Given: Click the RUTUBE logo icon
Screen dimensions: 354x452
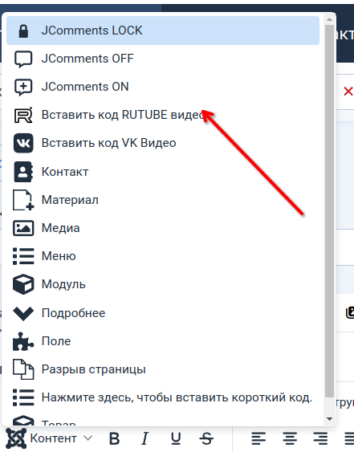Looking at the screenshot, I should [23, 115].
